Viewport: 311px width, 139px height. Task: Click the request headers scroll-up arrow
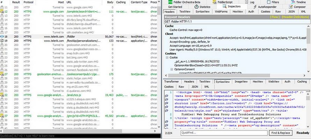309,26
